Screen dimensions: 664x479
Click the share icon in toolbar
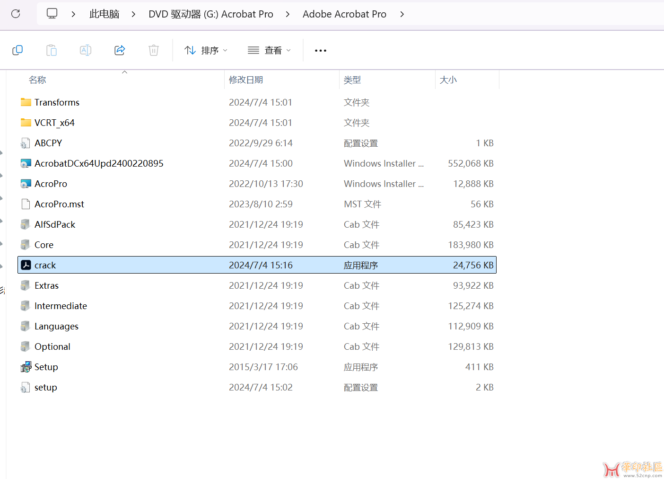pos(120,50)
